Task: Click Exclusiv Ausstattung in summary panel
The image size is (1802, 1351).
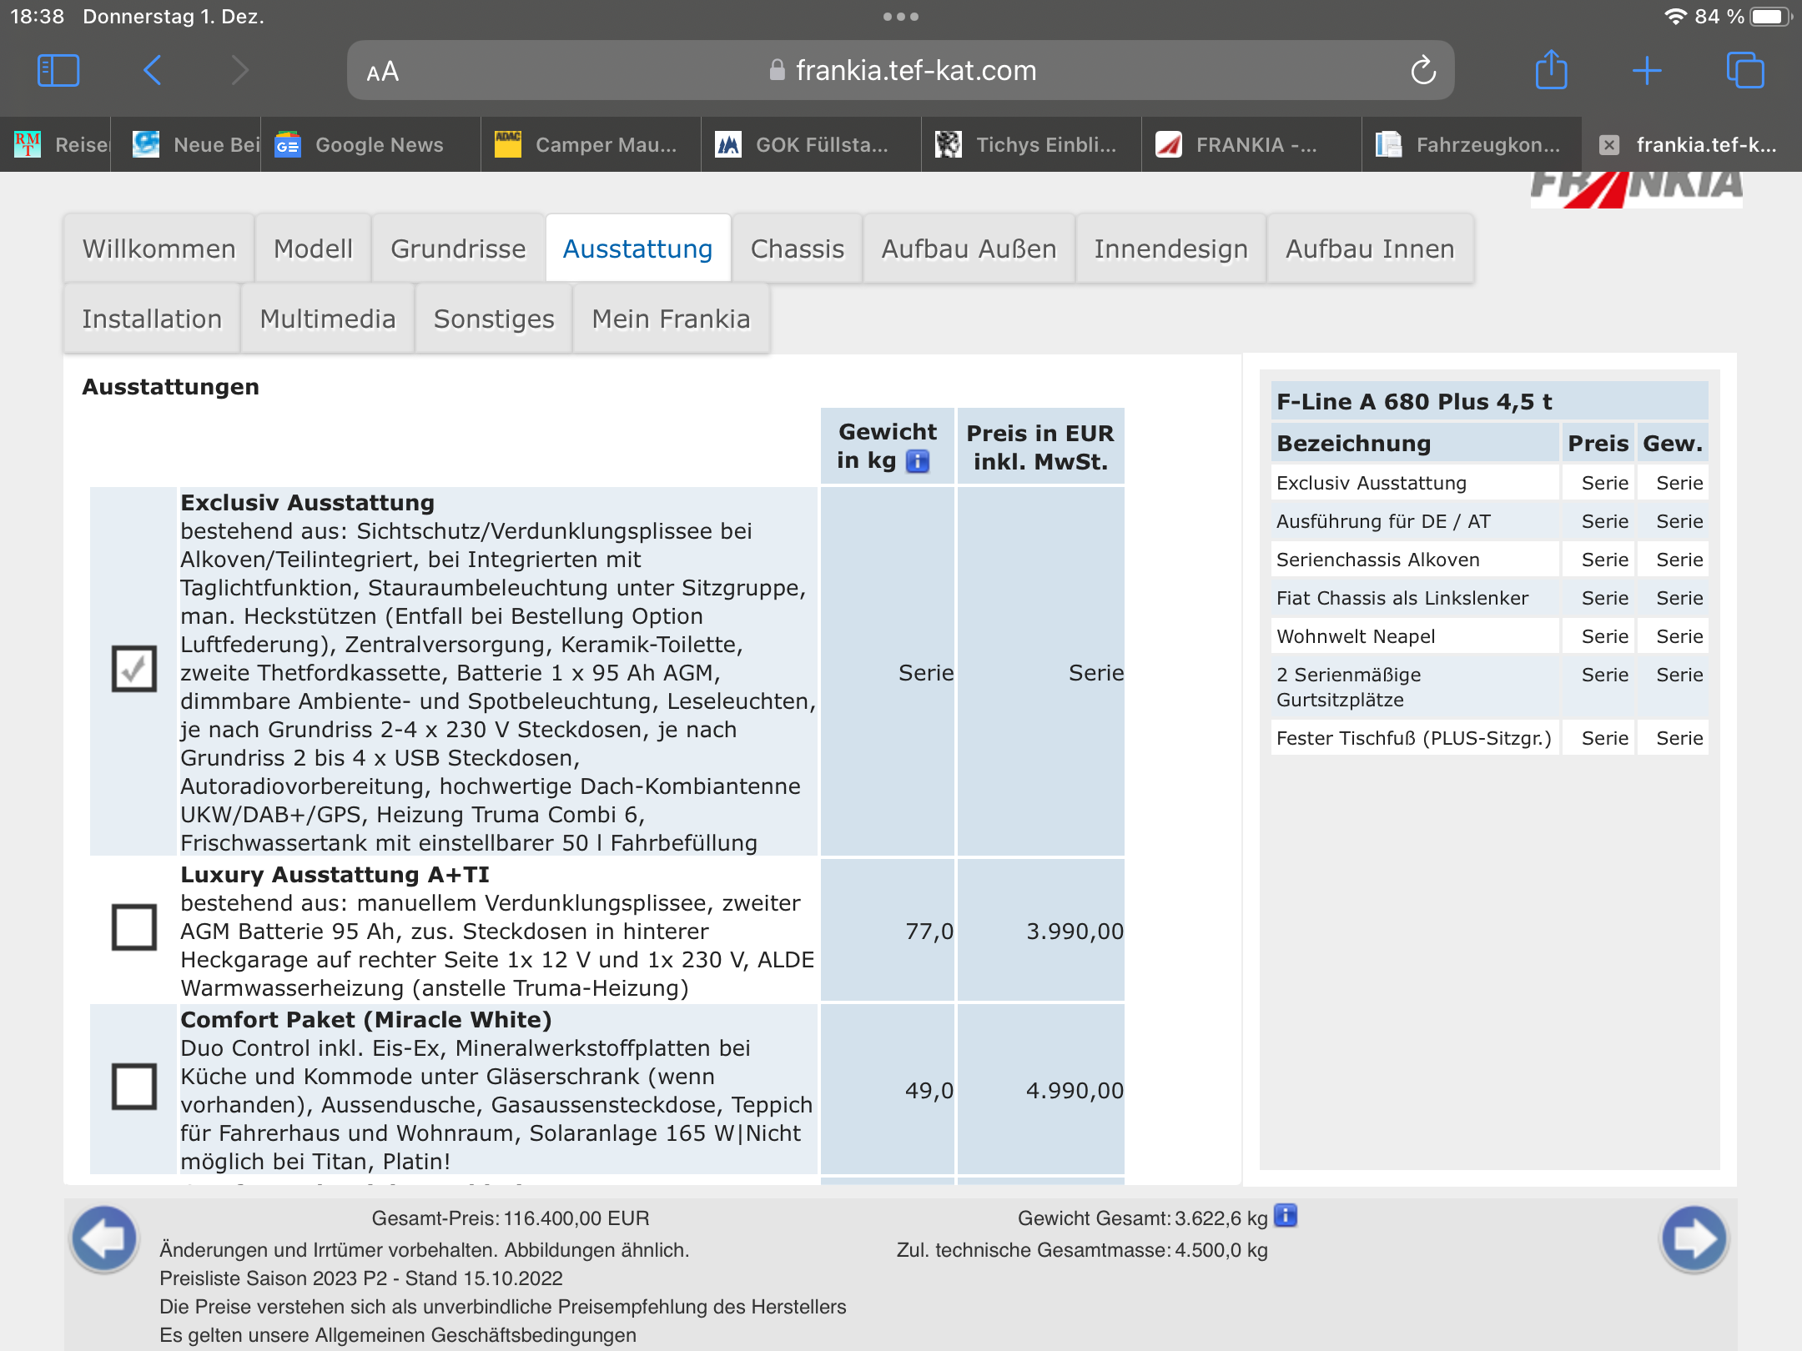Action: tap(1489, 483)
